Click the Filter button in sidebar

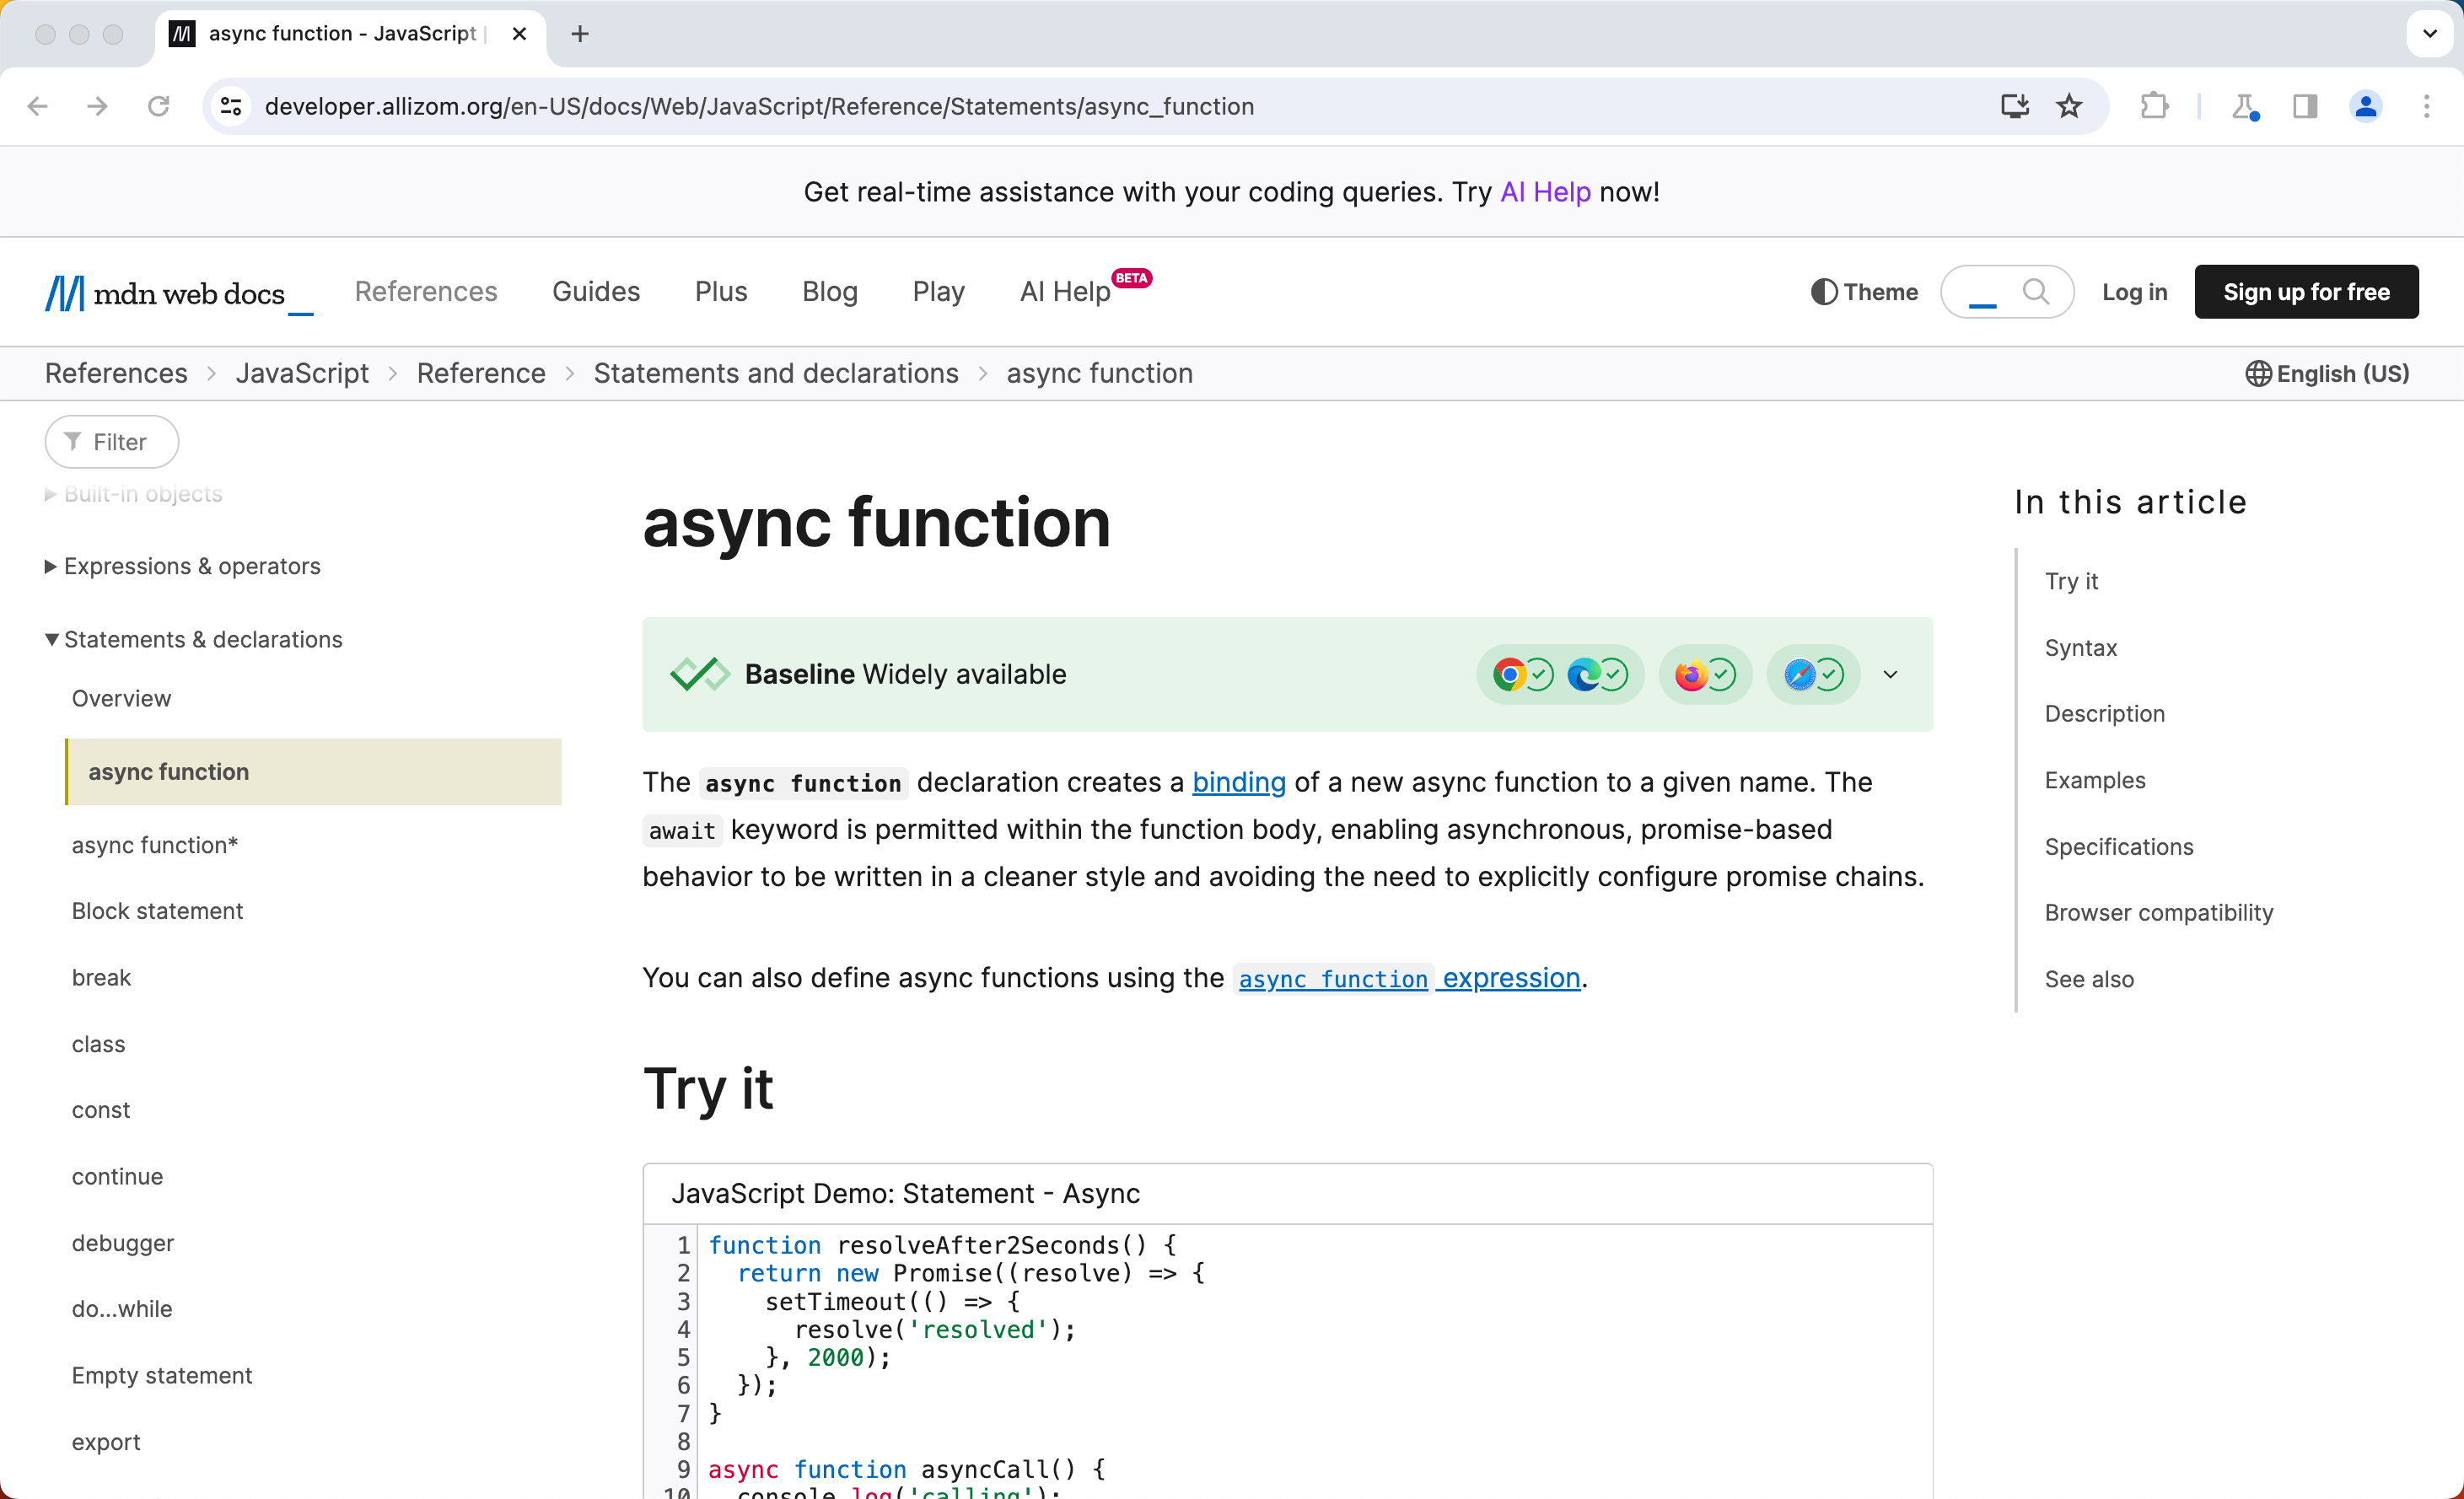tap(110, 442)
